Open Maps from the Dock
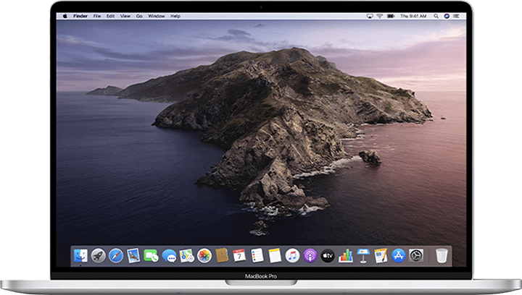This screenshot has width=522, height=295. tap(187, 256)
